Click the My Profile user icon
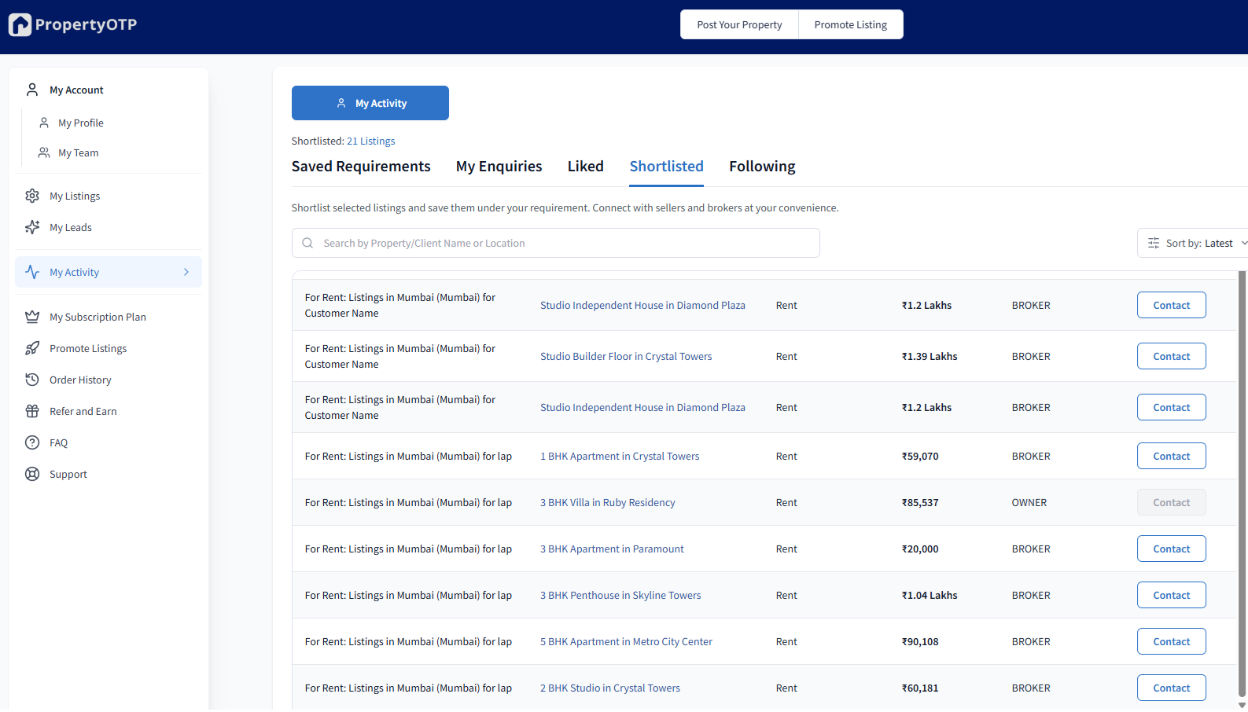Screen dimensions: 1248x712 click(44, 123)
